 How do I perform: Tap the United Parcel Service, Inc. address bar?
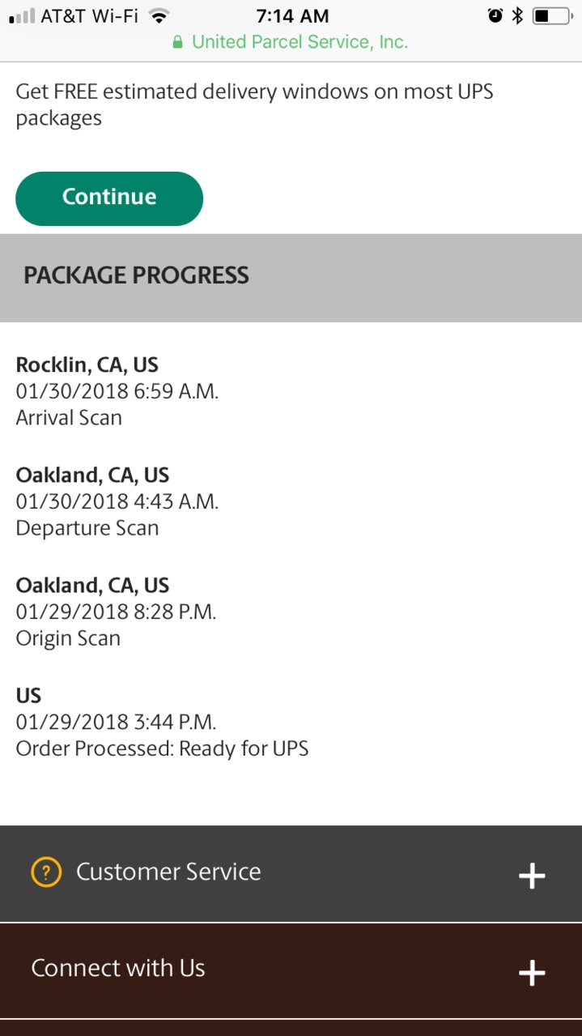pyautogui.click(x=291, y=42)
